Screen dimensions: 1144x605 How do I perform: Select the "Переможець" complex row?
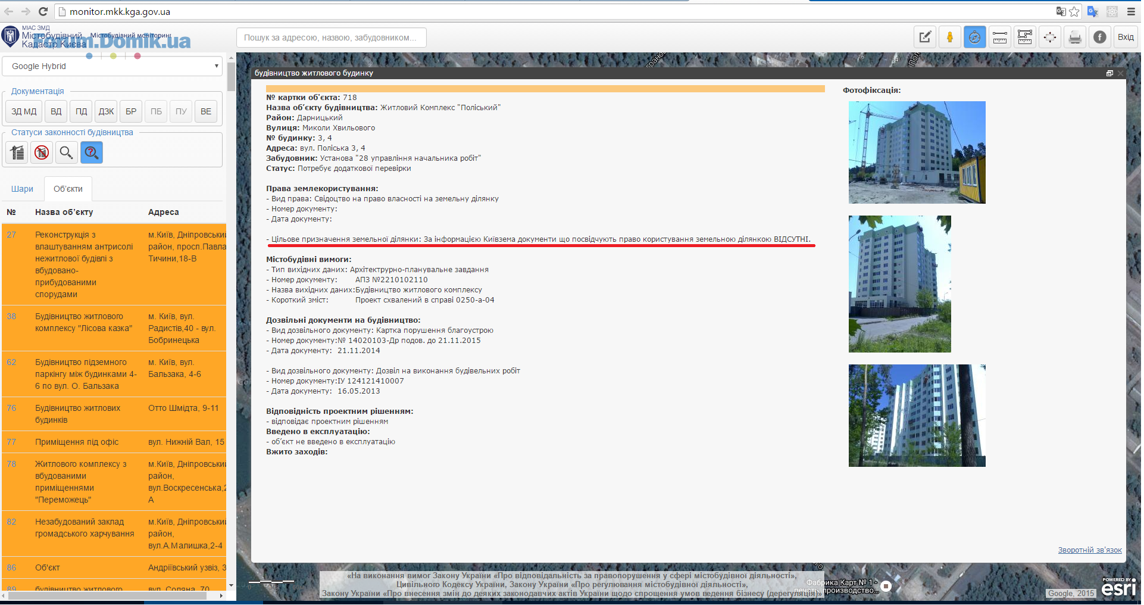click(x=114, y=482)
